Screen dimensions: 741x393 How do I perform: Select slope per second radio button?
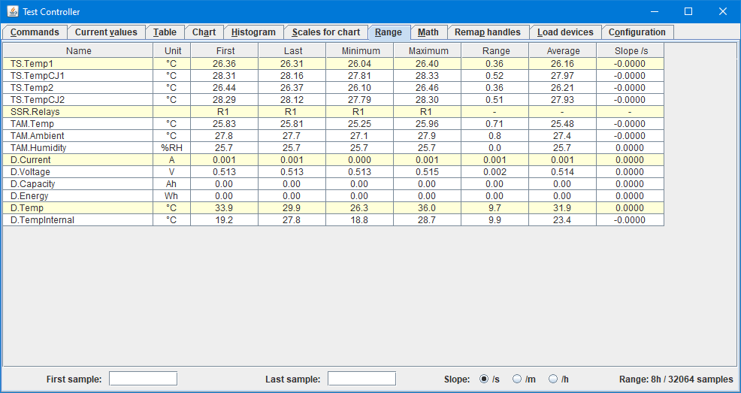tap(484, 379)
